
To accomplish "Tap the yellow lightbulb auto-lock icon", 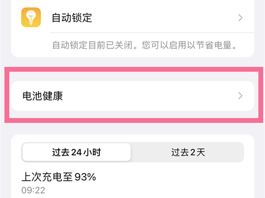I will [x=30, y=18].
